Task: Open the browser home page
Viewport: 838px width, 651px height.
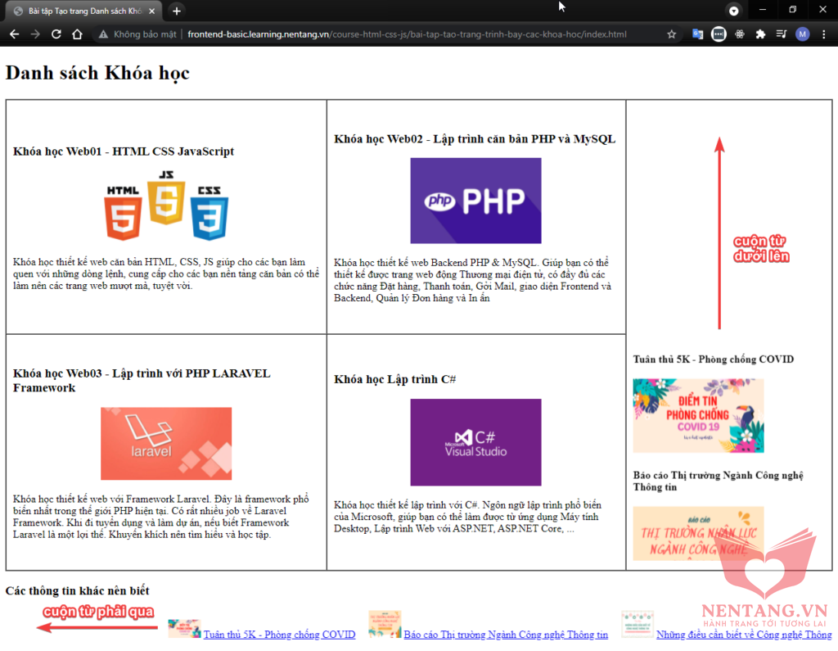Action: coord(77,34)
